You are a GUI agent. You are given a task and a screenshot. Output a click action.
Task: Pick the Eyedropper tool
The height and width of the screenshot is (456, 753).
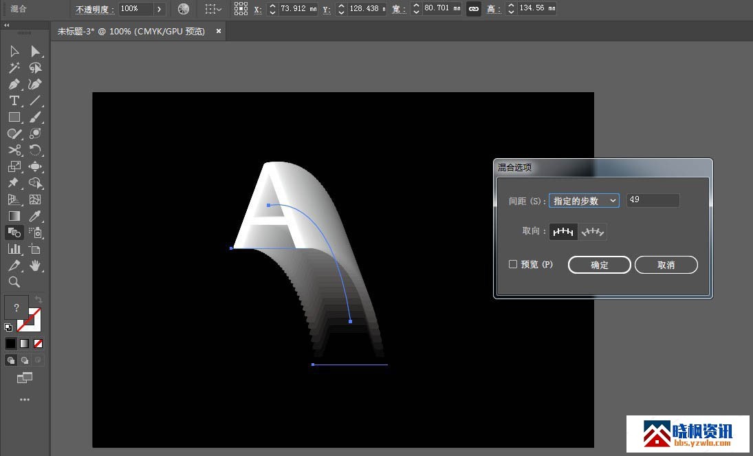click(35, 217)
